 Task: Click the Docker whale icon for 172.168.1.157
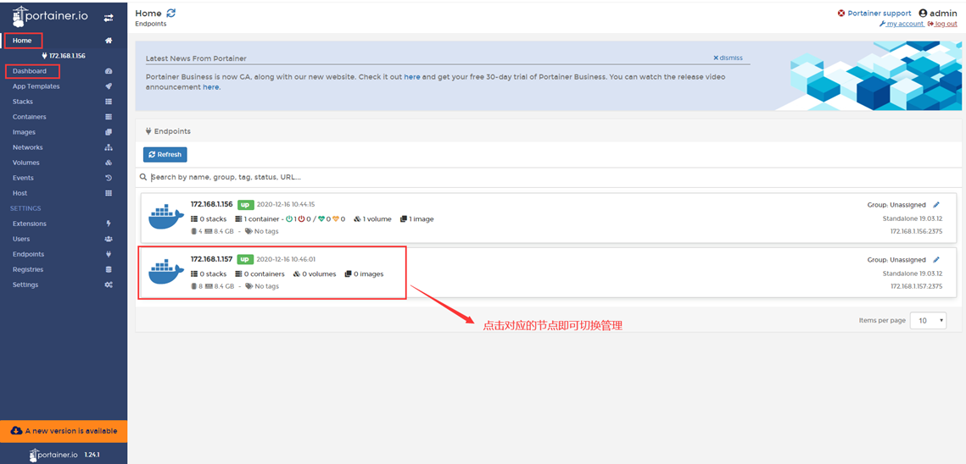(x=166, y=272)
